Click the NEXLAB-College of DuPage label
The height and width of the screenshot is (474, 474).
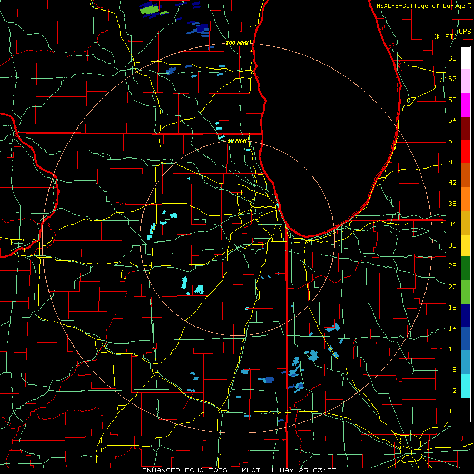pos(421,6)
